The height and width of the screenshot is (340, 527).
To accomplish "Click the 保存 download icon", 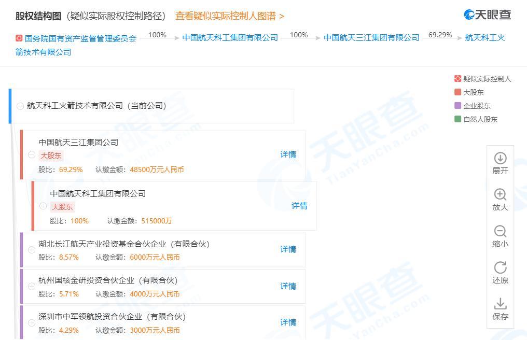I will [500, 304].
